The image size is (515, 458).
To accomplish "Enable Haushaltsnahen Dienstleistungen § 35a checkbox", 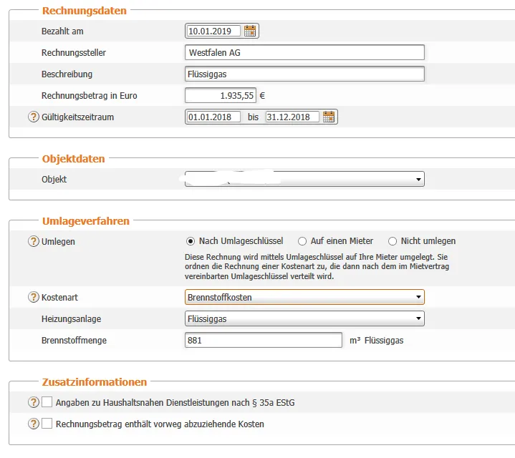I will (47, 402).
